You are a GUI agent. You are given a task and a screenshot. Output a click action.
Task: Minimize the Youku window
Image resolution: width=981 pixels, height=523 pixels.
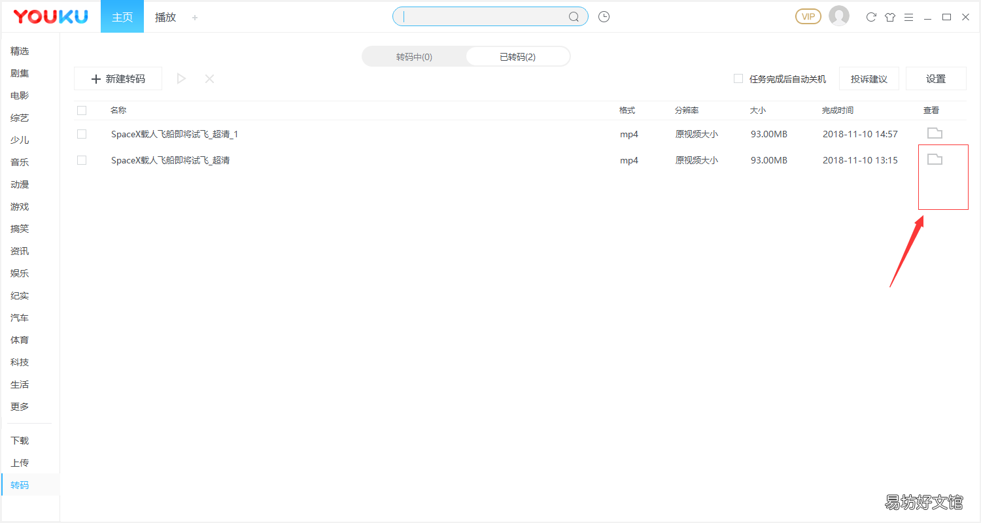(x=927, y=18)
